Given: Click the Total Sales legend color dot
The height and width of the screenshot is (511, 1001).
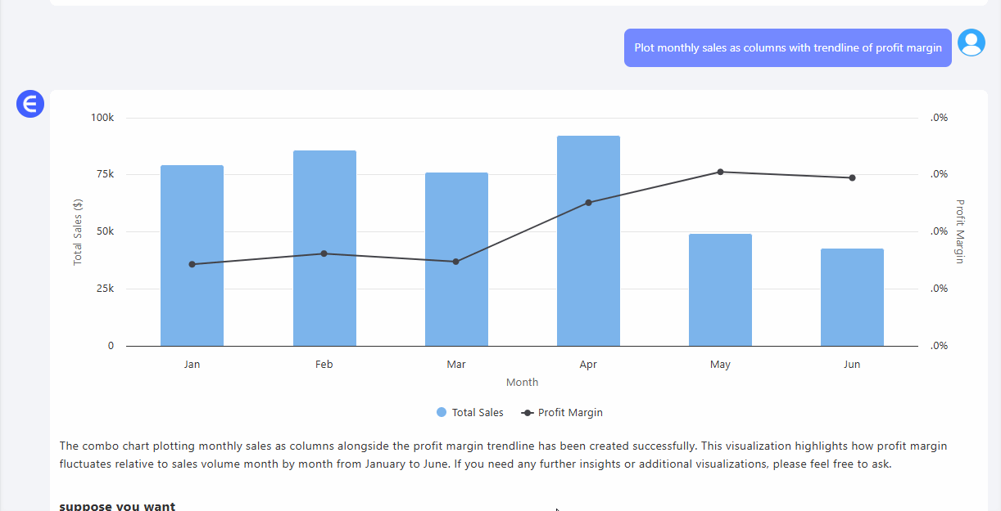Looking at the screenshot, I should 442,413.
